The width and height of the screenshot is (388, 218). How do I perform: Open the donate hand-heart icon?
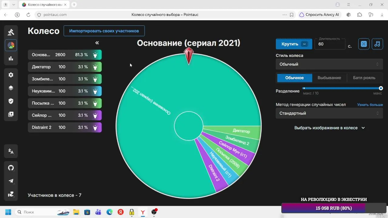tap(11, 194)
